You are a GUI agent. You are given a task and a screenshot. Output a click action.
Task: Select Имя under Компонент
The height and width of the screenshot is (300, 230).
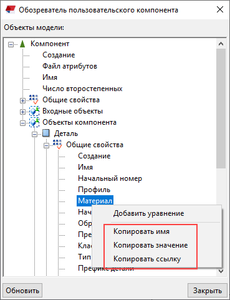tap(50, 77)
